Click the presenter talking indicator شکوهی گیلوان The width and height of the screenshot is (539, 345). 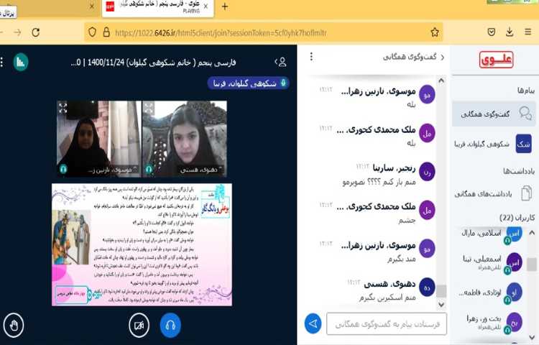click(x=248, y=83)
